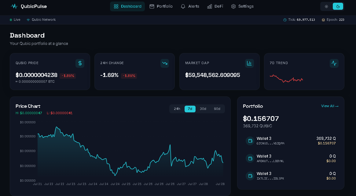Screen dimensions: 356x196
Task: Click the 369,732 QUBIC balance text
Action: coord(258,126)
